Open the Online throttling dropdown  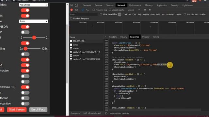134,10
